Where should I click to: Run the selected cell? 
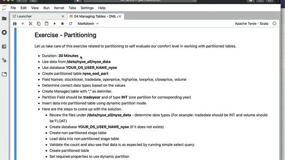point(54,24)
